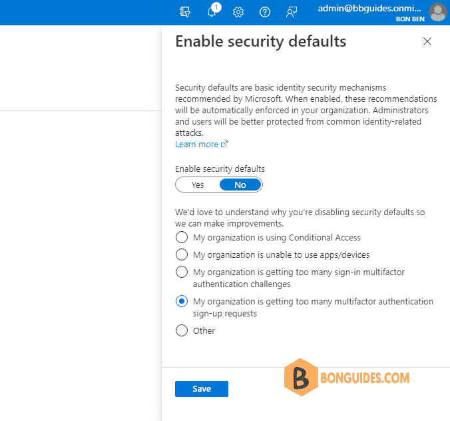Open the help question mark icon
The image size is (450, 421).
(x=265, y=12)
